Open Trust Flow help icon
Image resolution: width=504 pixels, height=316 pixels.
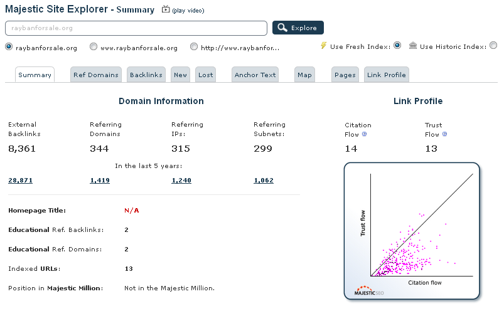(444, 134)
